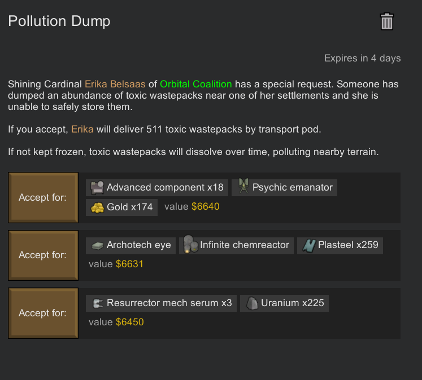The height and width of the screenshot is (380, 422).
Task: Accept the quest for the Archotech eye reward
Action: tap(43, 255)
